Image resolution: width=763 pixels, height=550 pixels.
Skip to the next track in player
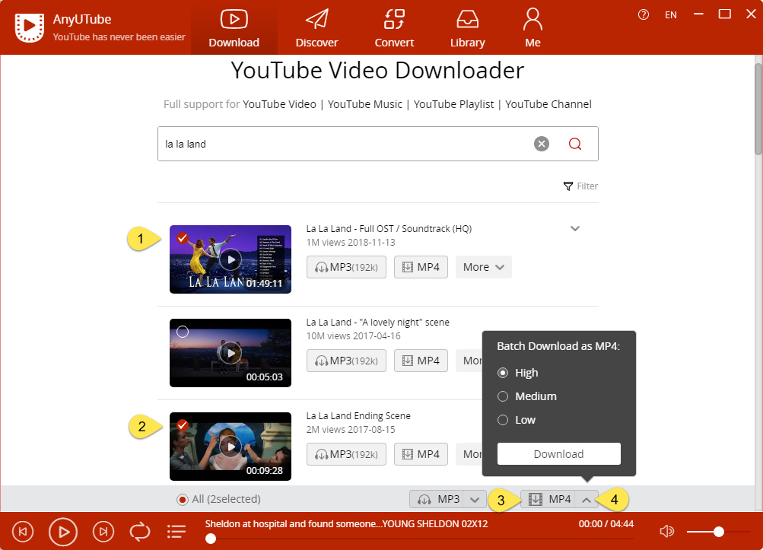[103, 532]
